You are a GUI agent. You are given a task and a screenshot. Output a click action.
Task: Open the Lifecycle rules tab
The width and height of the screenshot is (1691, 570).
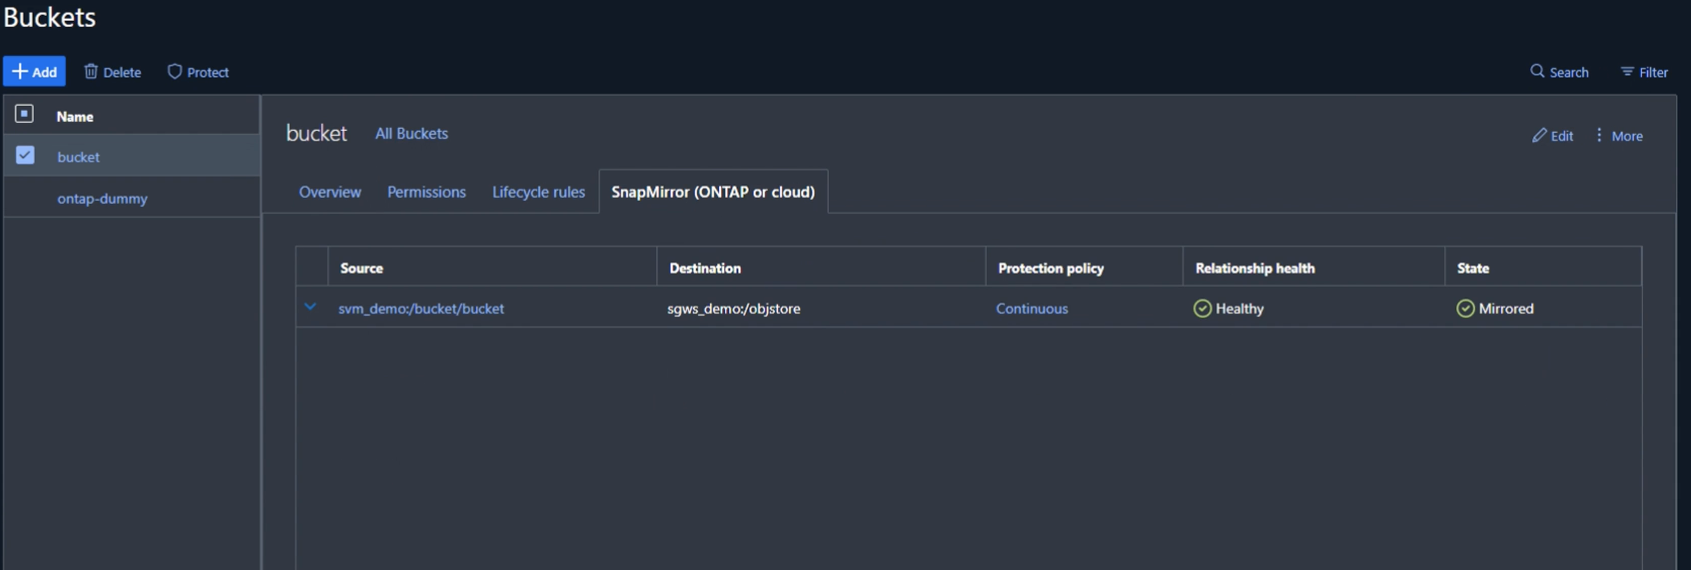coord(538,191)
